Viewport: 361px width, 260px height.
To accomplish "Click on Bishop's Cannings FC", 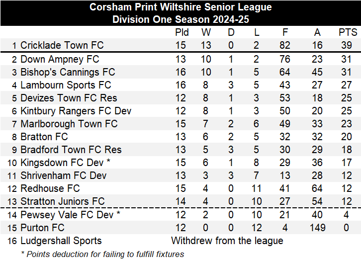I will coord(68,73).
